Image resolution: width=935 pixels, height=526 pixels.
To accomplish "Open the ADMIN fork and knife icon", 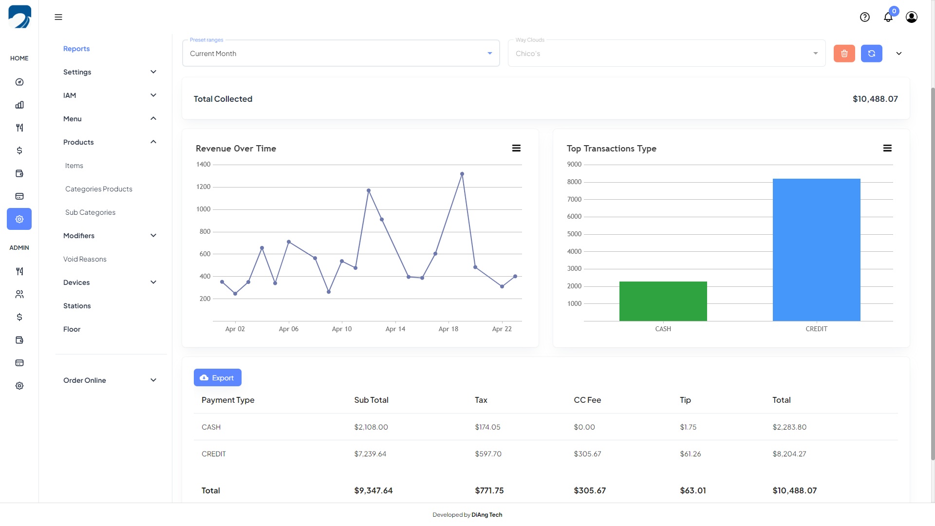I will (x=19, y=271).
